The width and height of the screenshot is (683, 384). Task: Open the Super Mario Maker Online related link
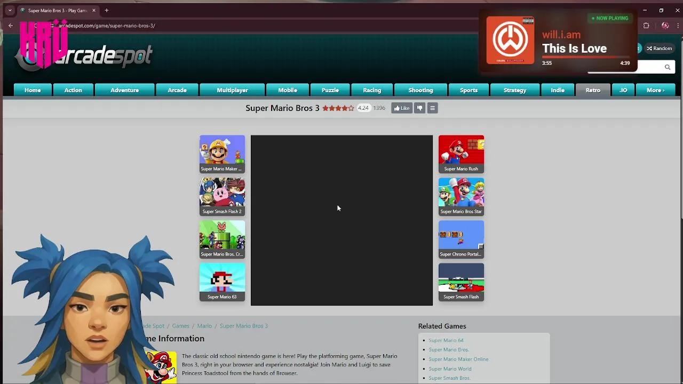coord(458,359)
